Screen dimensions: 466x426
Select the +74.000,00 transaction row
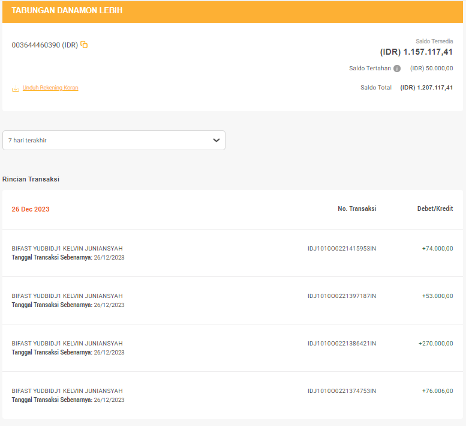click(x=233, y=253)
